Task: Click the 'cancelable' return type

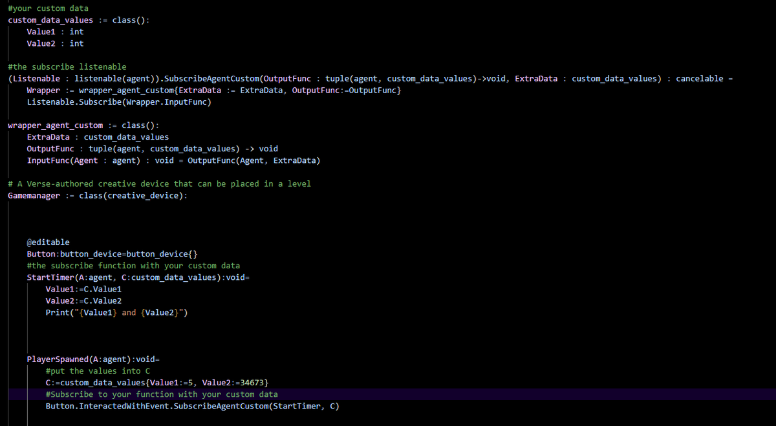Action: pos(700,78)
